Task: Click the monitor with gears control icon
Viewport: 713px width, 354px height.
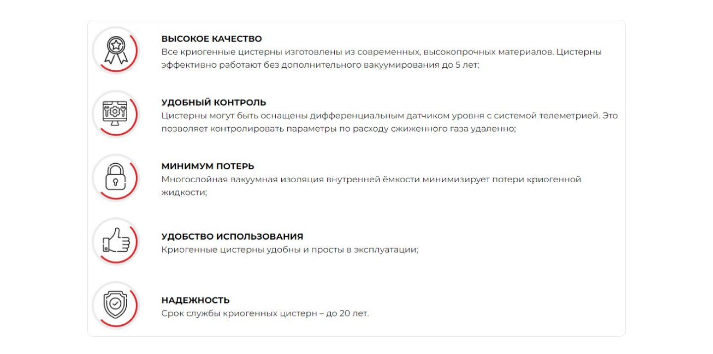Action: pyautogui.click(x=116, y=113)
